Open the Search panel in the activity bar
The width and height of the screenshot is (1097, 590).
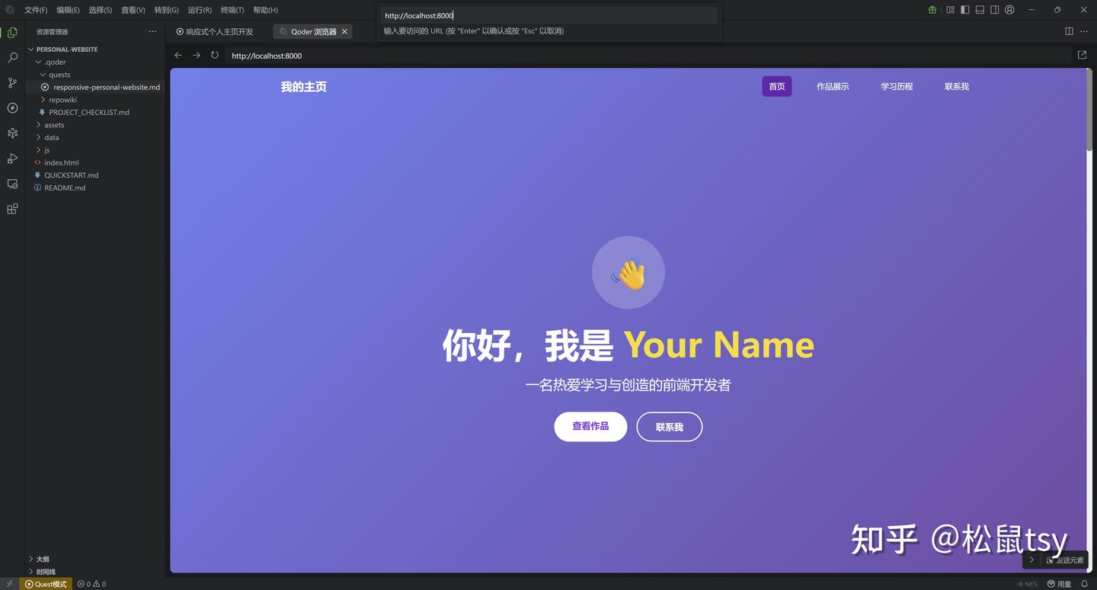coord(11,56)
